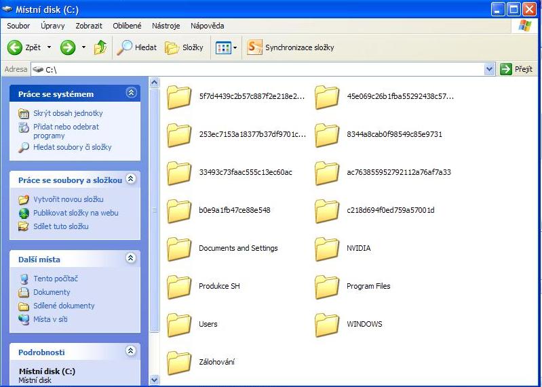
Task: Open the Zobrazit menu
Action: (x=90, y=26)
